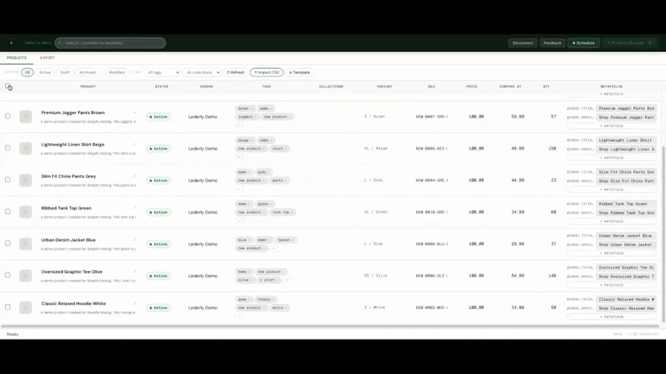Open Active status badge for Classic Relaxed Hoodie
Screen dimensions: 666x374
tap(159, 308)
